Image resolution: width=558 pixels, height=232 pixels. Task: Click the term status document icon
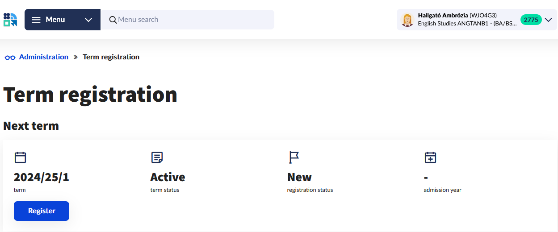[157, 157]
